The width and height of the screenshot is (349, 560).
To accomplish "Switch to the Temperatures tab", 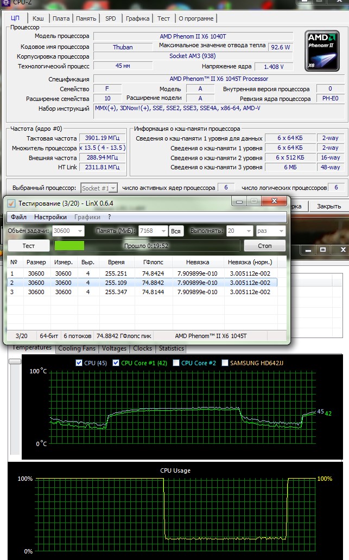I will pos(32,347).
